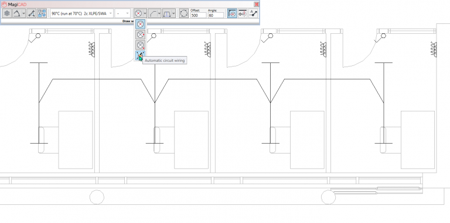The height and width of the screenshot is (223, 450).
Task: Toggle the highlighted wire-to-device snap button
Action: (232, 13)
